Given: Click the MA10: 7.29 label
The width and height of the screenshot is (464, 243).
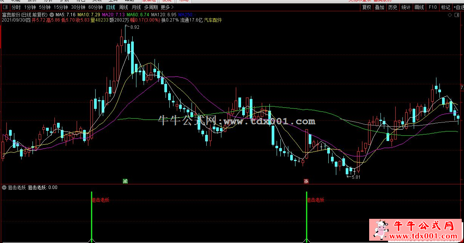Looking at the screenshot, I should coord(89,15).
